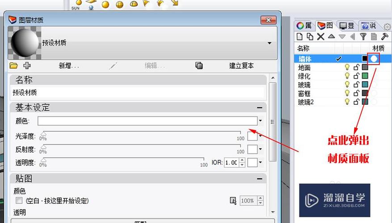Toggle the light bulb of 窗框 layer

point(347,93)
